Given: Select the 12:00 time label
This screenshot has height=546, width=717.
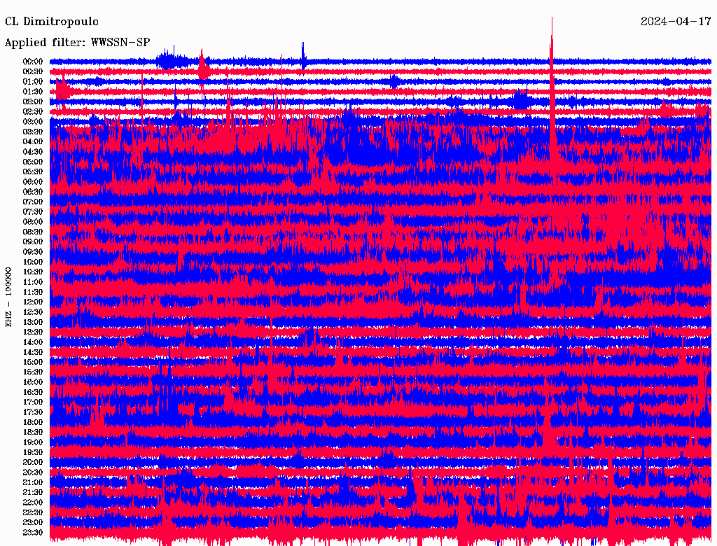Looking at the screenshot, I should coord(33,302).
